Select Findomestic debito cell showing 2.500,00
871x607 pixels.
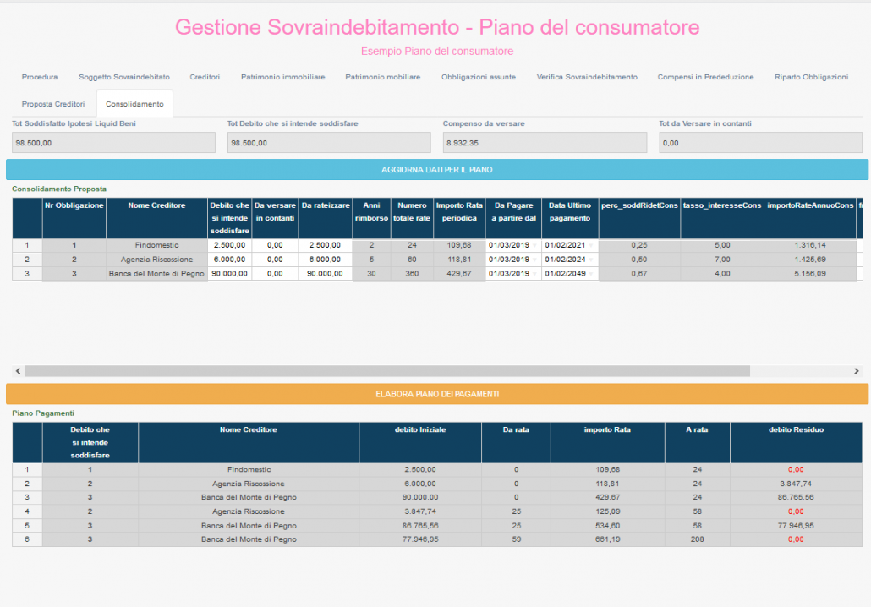(x=229, y=245)
